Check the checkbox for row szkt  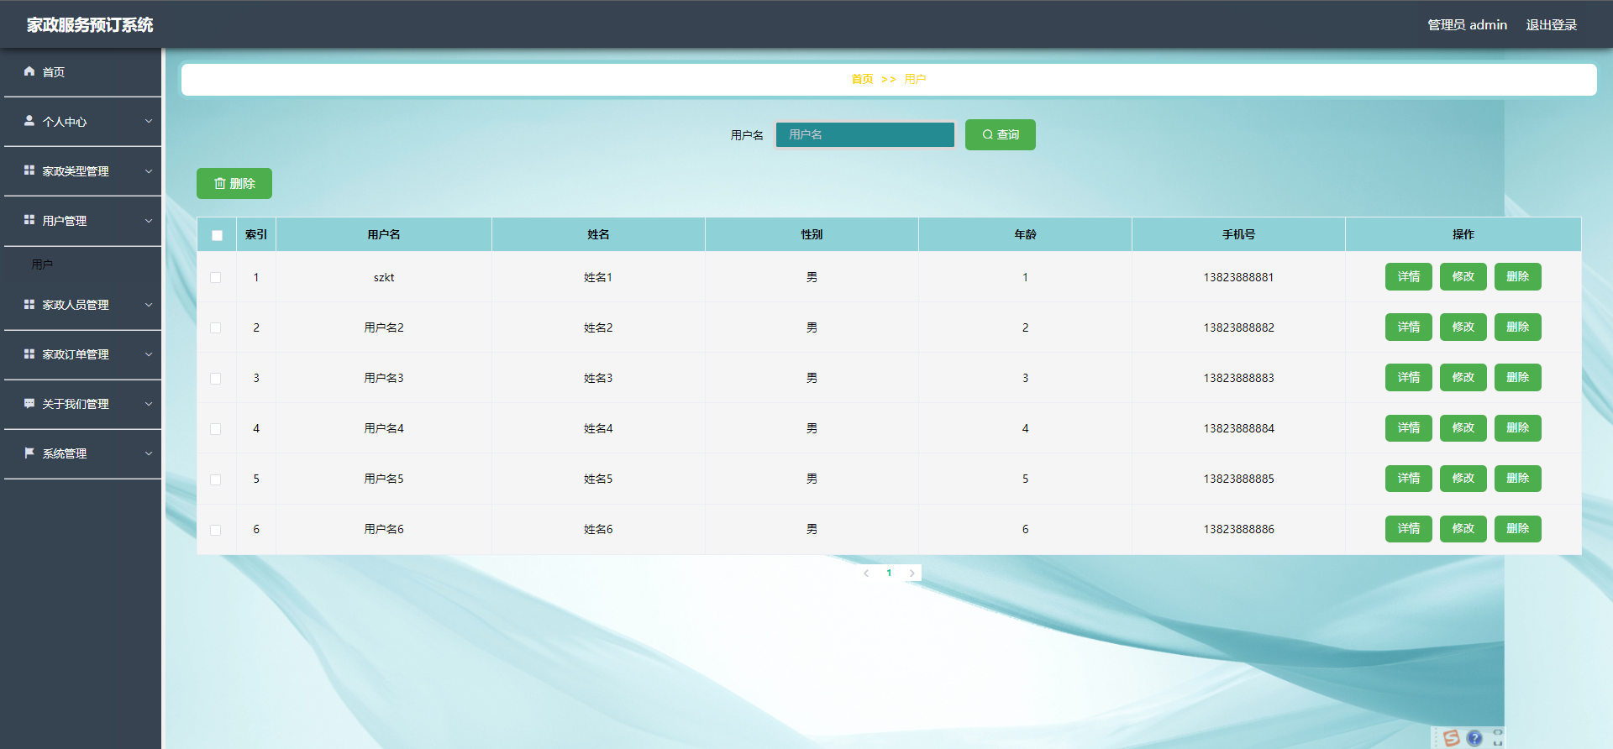(x=216, y=277)
